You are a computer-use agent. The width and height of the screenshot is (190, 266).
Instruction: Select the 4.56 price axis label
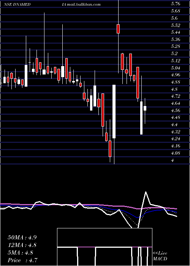click(x=176, y=111)
